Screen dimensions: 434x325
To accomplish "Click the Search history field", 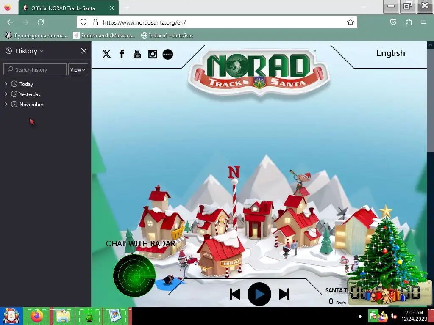I will point(35,70).
